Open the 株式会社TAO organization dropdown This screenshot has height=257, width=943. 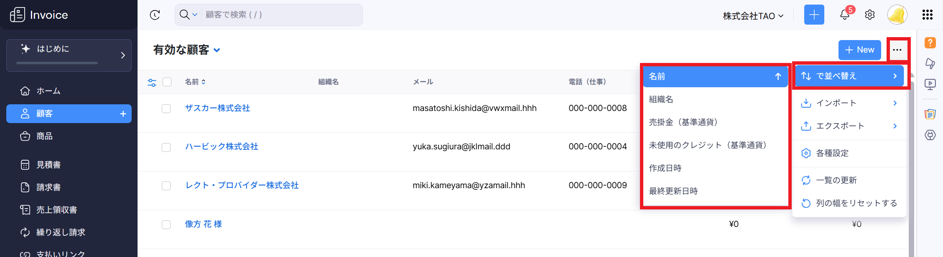pyautogui.click(x=753, y=16)
